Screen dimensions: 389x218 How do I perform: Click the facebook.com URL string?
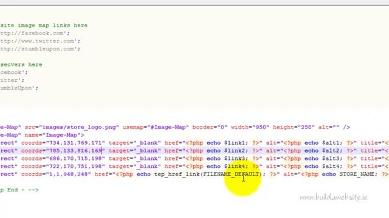[x=35, y=33]
